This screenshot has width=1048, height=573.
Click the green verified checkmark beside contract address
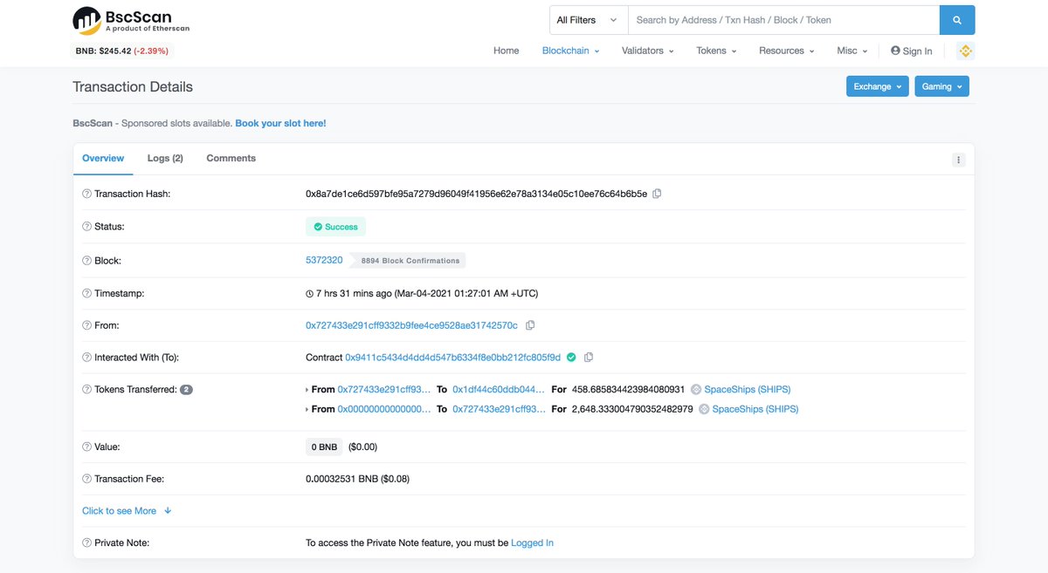click(x=571, y=358)
